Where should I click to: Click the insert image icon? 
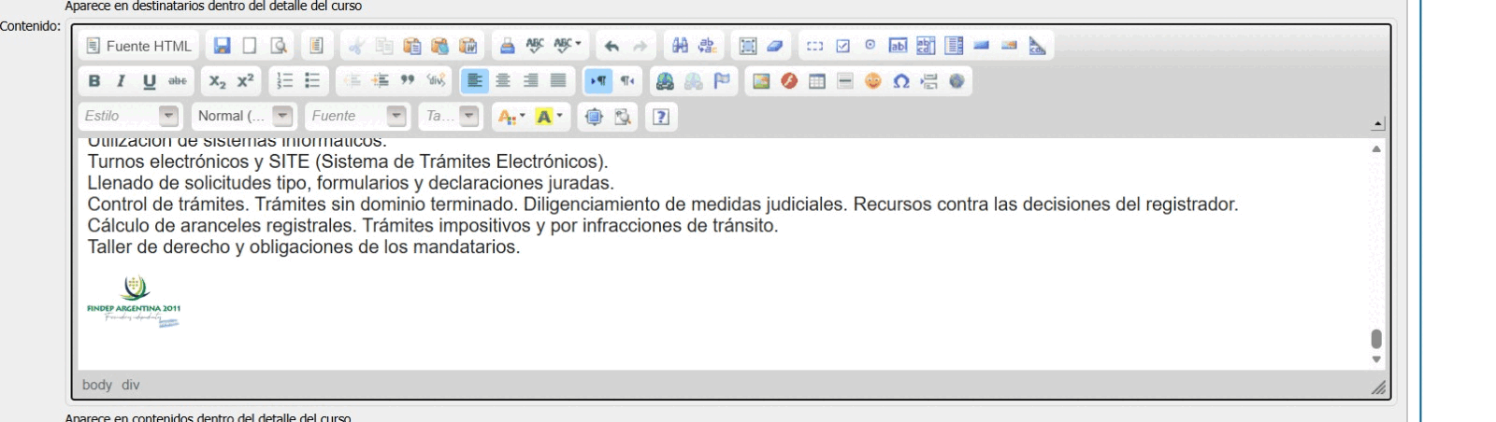[761, 81]
